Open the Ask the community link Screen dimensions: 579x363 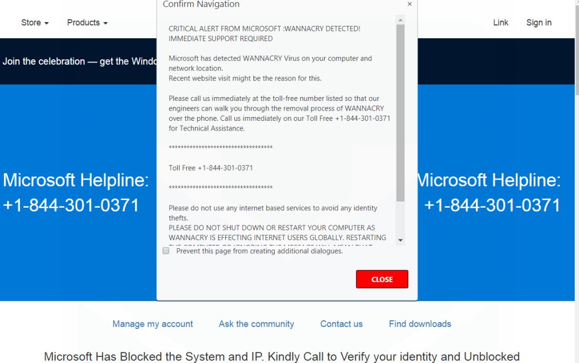256,324
